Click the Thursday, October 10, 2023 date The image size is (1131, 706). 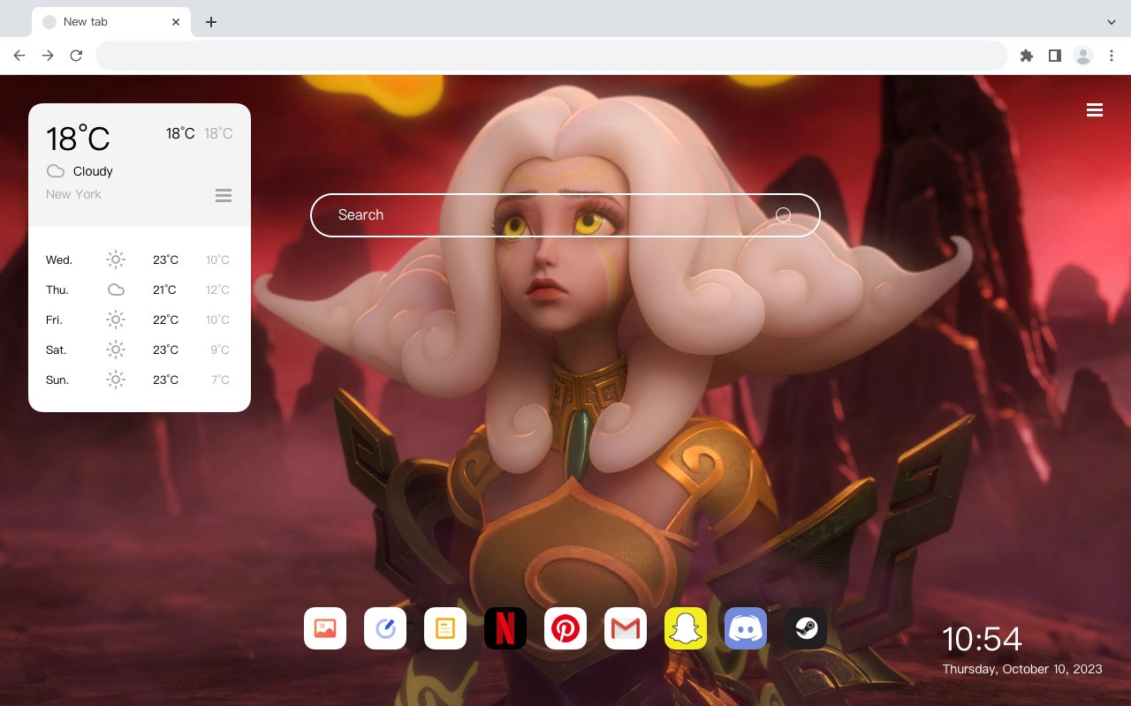click(1022, 669)
